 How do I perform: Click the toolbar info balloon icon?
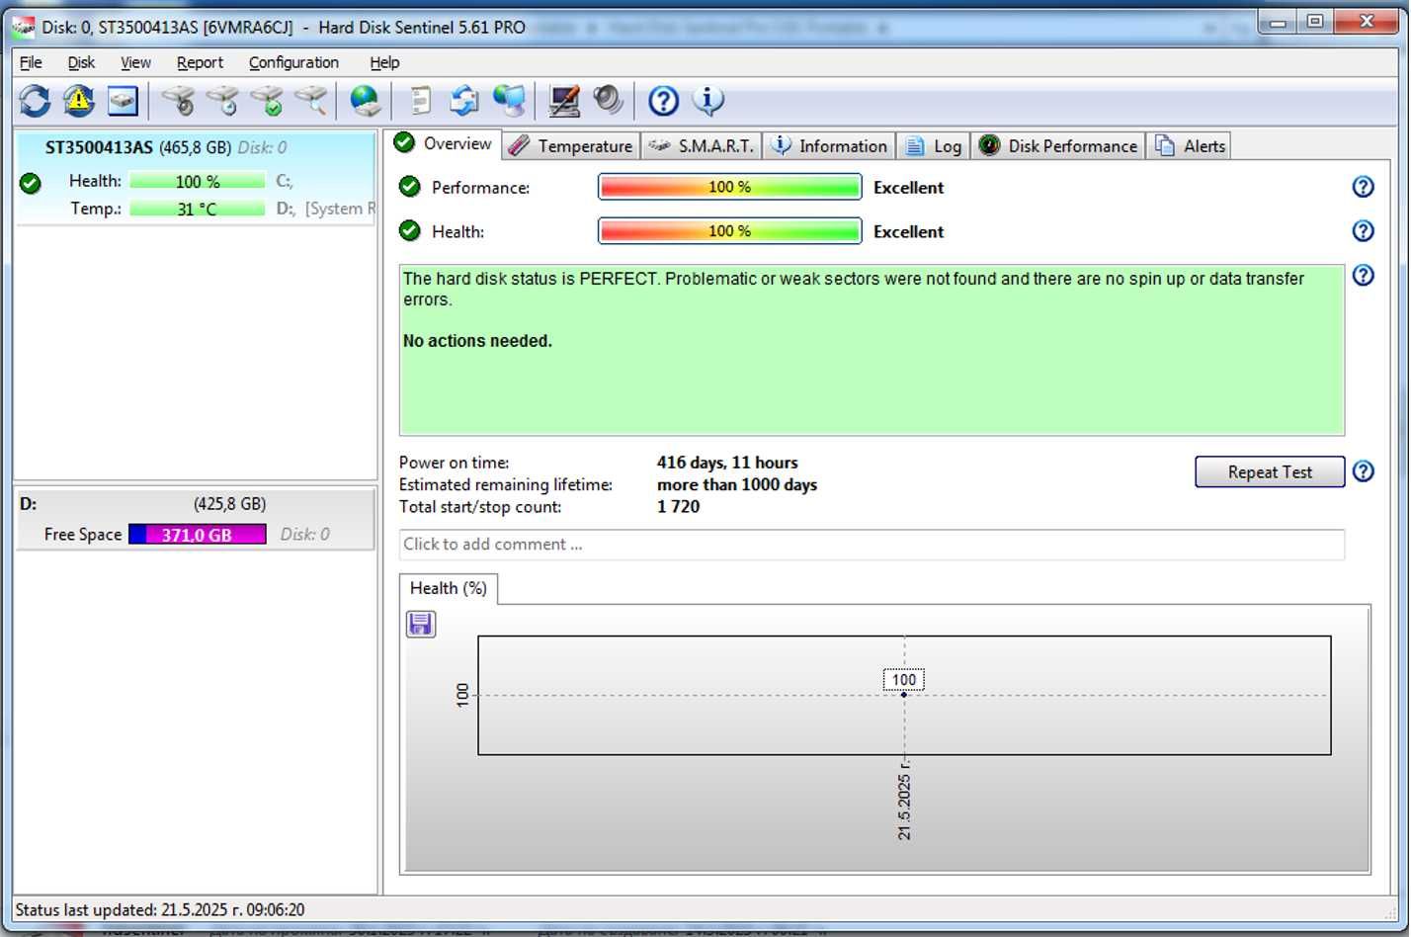[x=707, y=101]
